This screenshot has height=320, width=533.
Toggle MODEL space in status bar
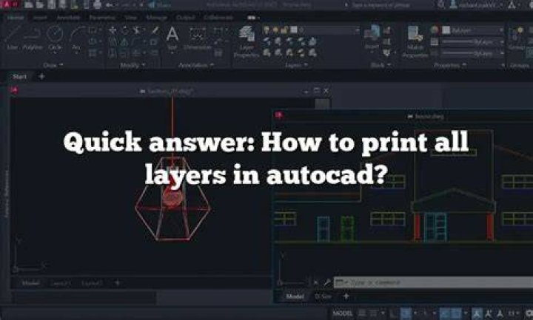click(x=342, y=313)
